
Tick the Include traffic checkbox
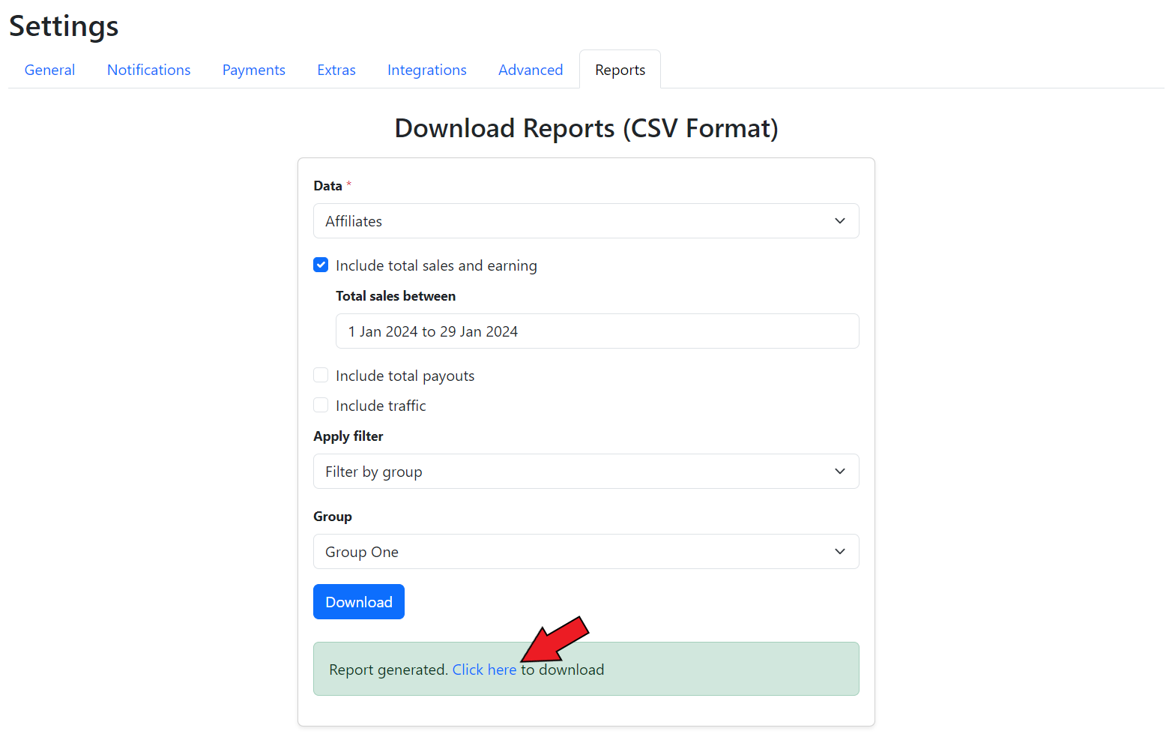coord(321,405)
